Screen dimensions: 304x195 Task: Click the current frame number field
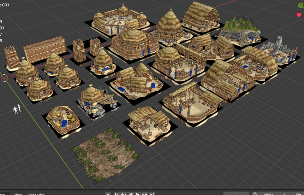point(237,194)
